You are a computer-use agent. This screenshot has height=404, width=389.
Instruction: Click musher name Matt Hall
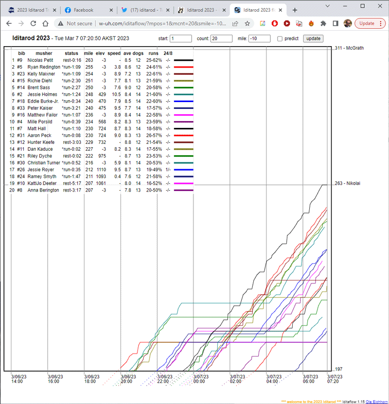point(36,128)
